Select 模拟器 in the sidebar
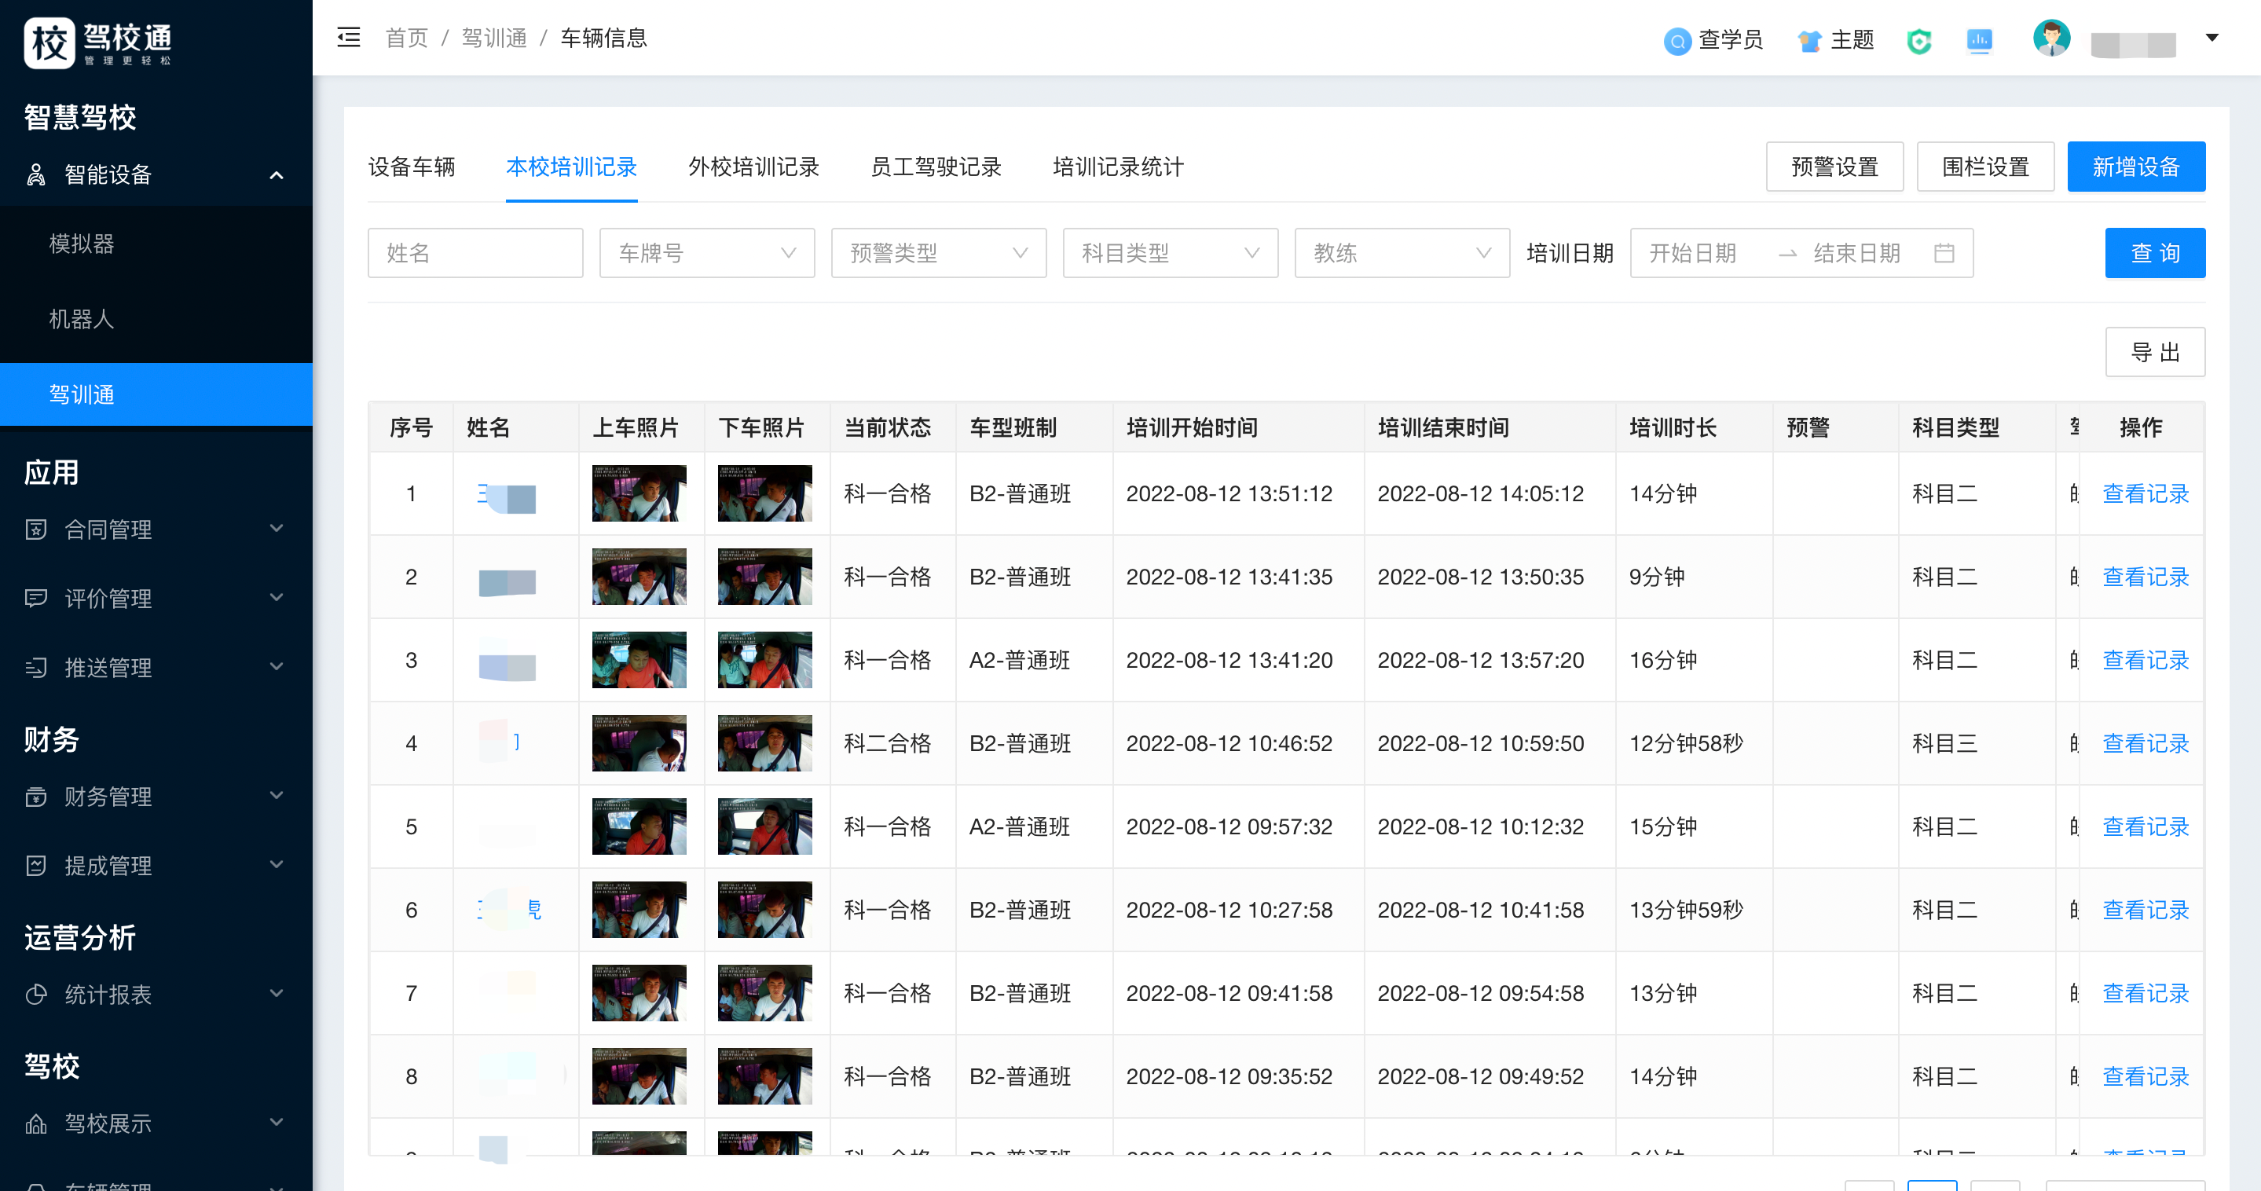This screenshot has width=2261, height=1191. click(x=156, y=244)
